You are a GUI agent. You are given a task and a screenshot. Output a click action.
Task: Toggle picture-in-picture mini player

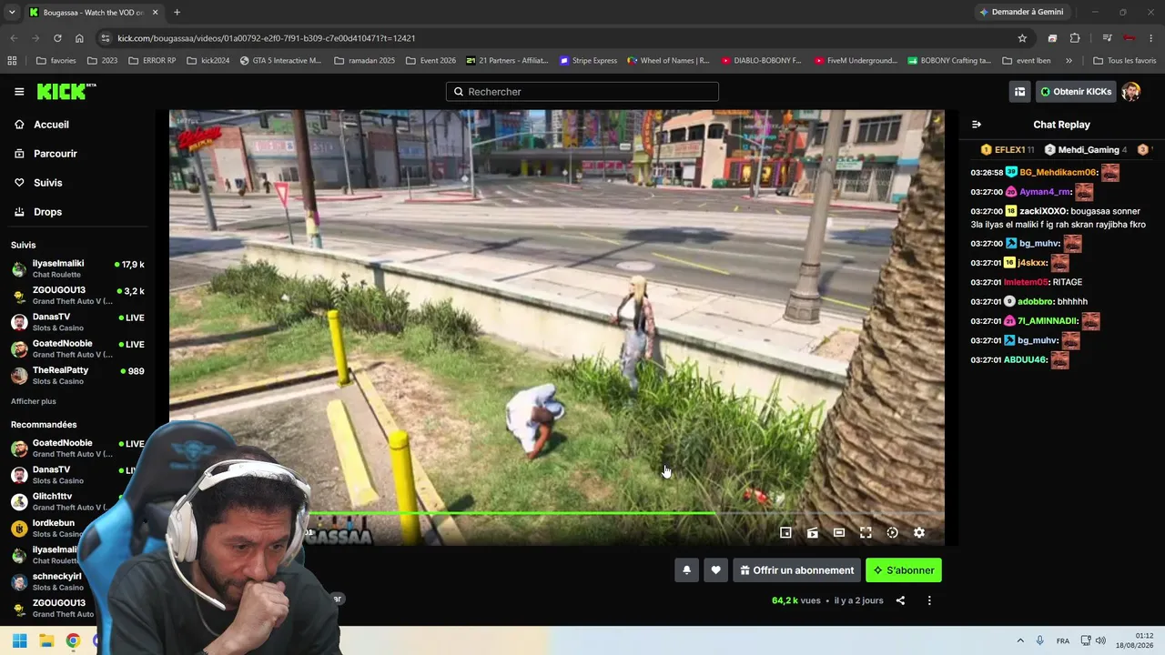(x=785, y=533)
